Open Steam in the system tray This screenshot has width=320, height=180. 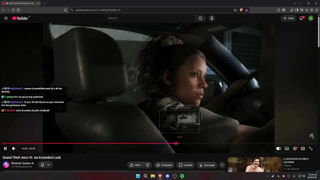coord(273,176)
